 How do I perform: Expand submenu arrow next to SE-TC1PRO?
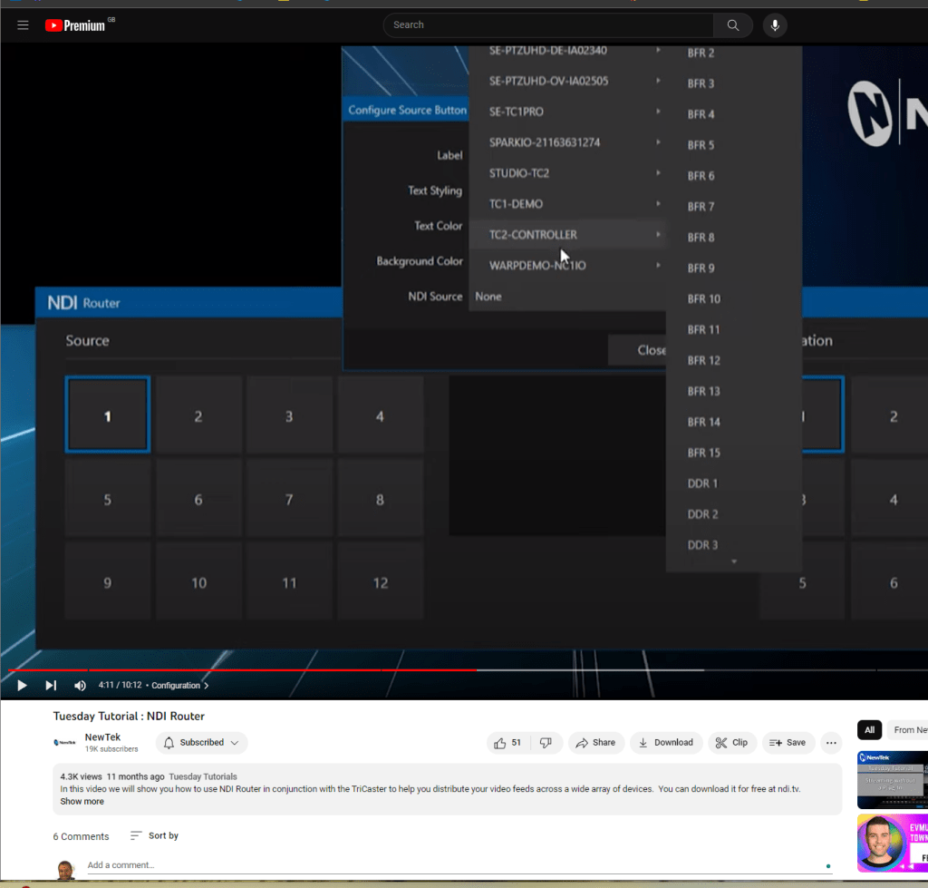(658, 112)
